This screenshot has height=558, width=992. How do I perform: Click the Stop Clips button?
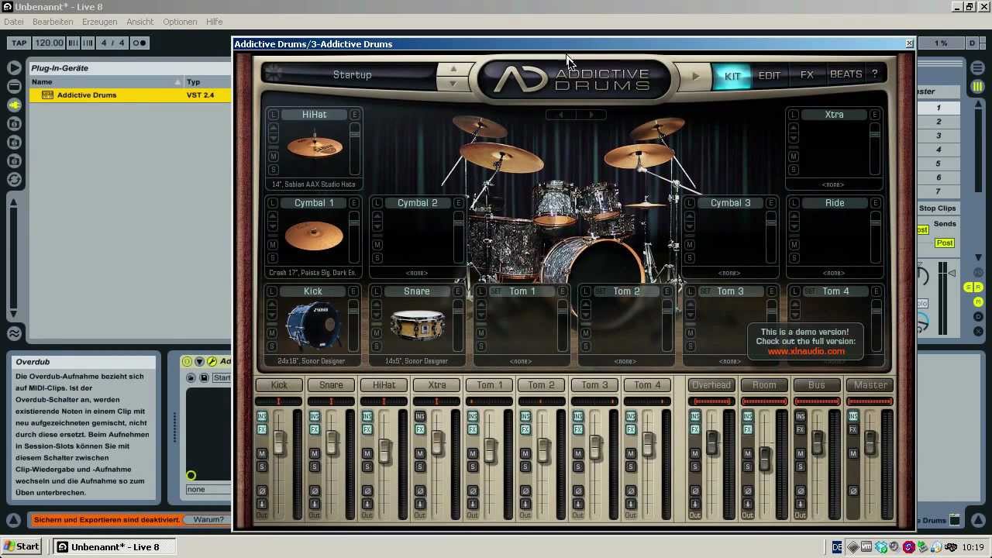click(x=938, y=208)
